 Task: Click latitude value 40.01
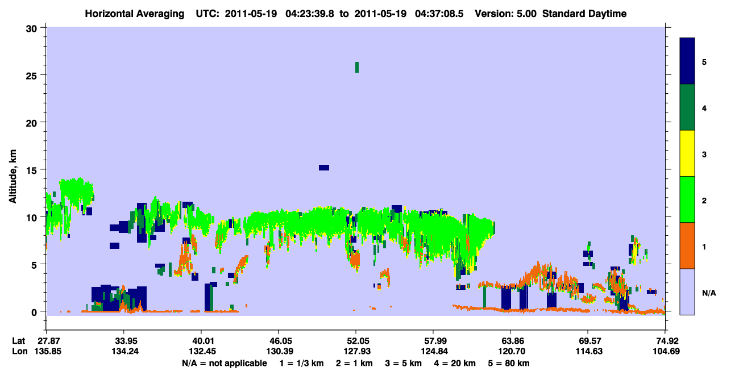click(201, 341)
